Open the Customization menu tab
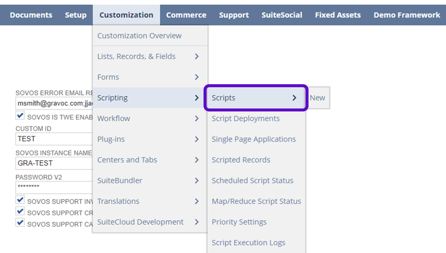This screenshot has width=446, height=253. [126, 15]
